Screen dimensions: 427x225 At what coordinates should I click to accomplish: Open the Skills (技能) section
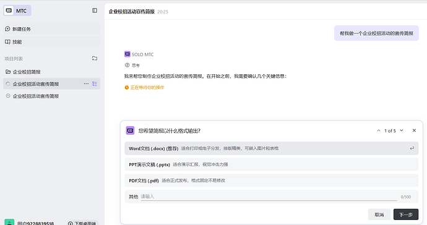(x=51, y=41)
